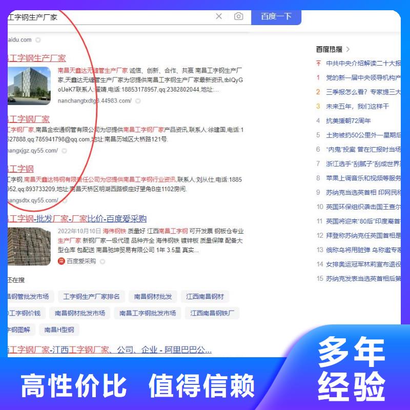Open hot search 浙江选手"刮腻子"
Image resolution: width=410 pixels, height=410 pixels.
[363, 164]
